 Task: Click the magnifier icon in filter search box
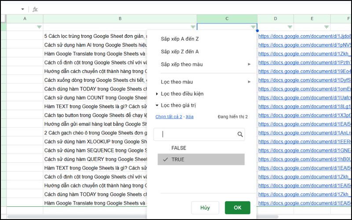click(240, 134)
